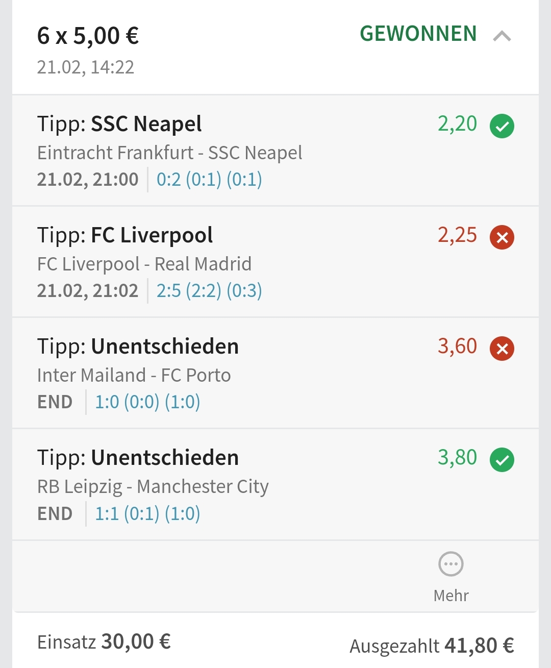Open the Mehr three-dots icon

[x=451, y=564]
